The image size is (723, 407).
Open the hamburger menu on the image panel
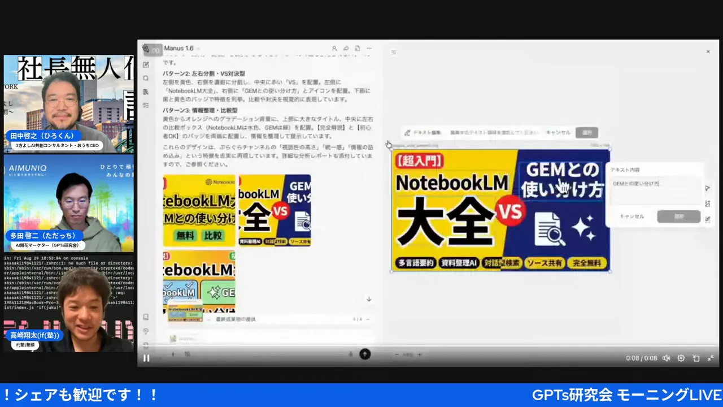(x=393, y=52)
